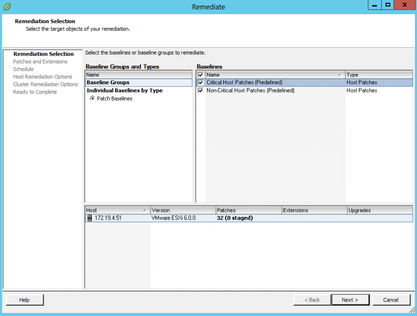Uncheck Critical Host Patches (Predefined) checkbox
The image size is (417, 316).
tap(200, 83)
